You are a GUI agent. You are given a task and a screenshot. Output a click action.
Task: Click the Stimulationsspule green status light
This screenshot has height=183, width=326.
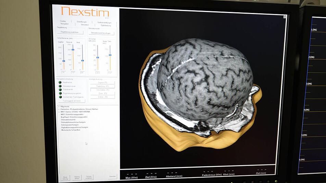(x=60, y=86)
